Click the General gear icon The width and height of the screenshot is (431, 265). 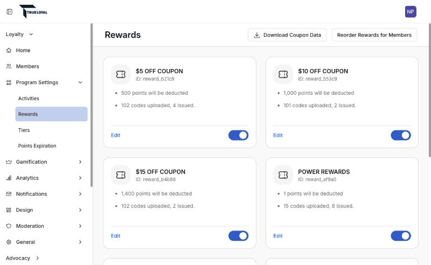pos(9,242)
